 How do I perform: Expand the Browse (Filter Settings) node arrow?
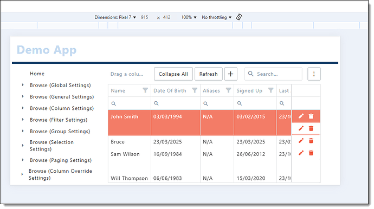[23, 120]
